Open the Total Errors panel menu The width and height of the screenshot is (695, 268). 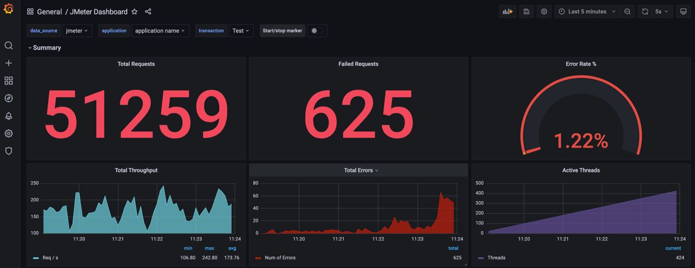361,170
